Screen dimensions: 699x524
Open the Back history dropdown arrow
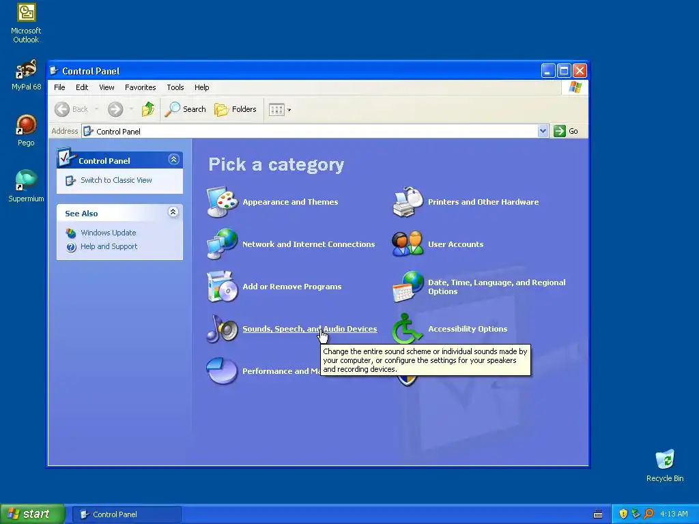97,109
